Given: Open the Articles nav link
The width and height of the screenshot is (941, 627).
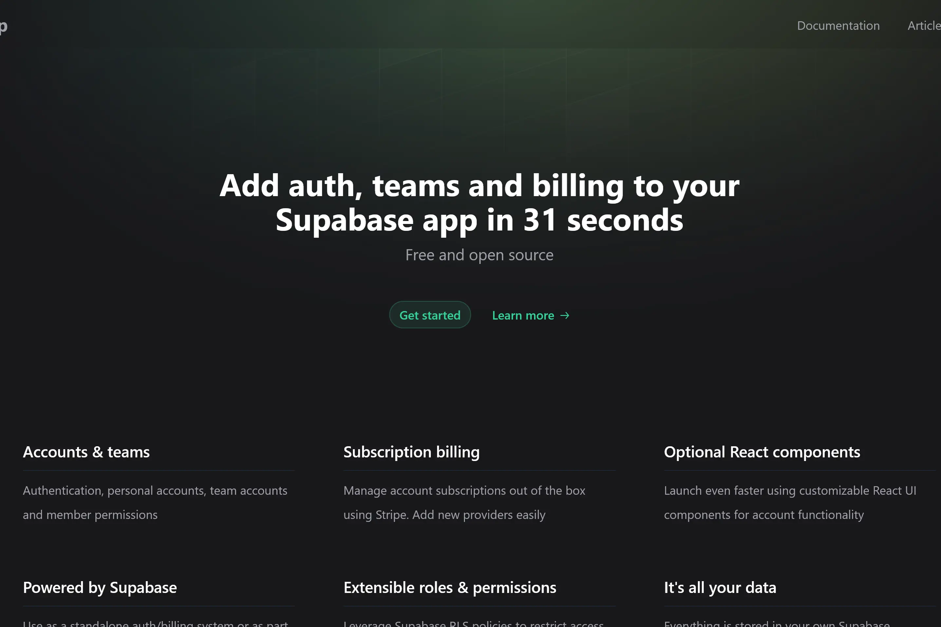Looking at the screenshot, I should click(x=924, y=26).
